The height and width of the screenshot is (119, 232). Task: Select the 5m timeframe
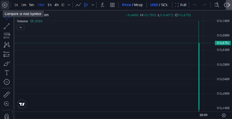point(32,5)
